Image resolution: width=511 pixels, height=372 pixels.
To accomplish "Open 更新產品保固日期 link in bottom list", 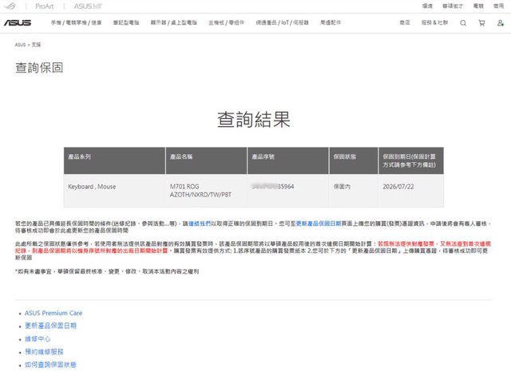I will [x=51, y=326].
